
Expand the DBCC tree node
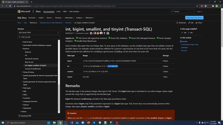click(24, 95)
